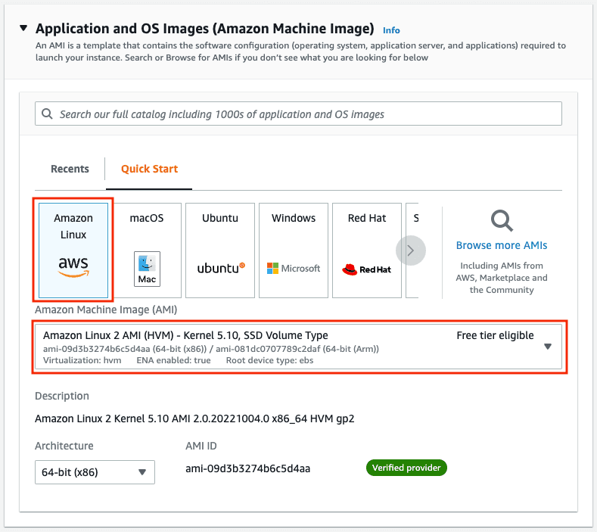Choose the macOS AMI tile
Image resolution: width=597 pixels, height=532 pixels.
(x=147, y=250)
